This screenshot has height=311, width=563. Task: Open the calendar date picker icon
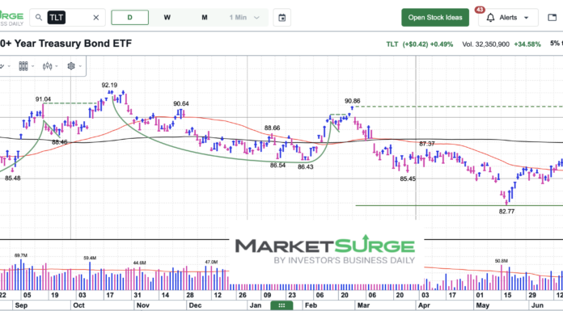(281, 18)
